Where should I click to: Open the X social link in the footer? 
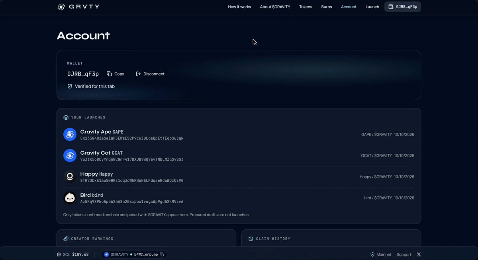pos(419,254)
